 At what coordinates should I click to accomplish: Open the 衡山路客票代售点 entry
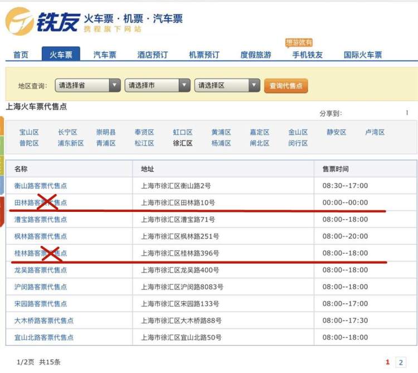click(41, 186)
